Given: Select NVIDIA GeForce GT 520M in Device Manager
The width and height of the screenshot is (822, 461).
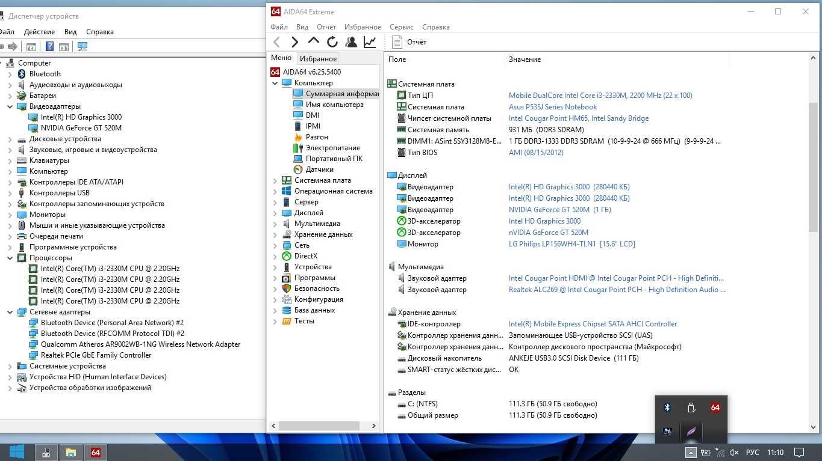Looking at the screenshot, I should point(75,128).
